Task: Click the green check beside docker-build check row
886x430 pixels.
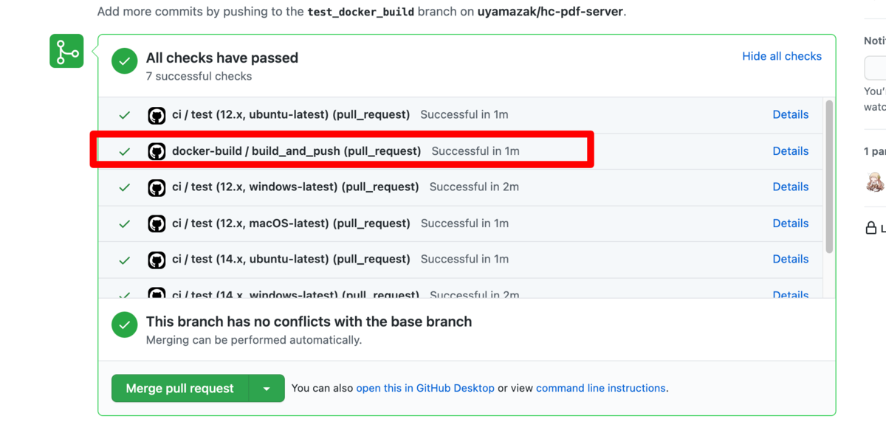Action: pos(124,150)
